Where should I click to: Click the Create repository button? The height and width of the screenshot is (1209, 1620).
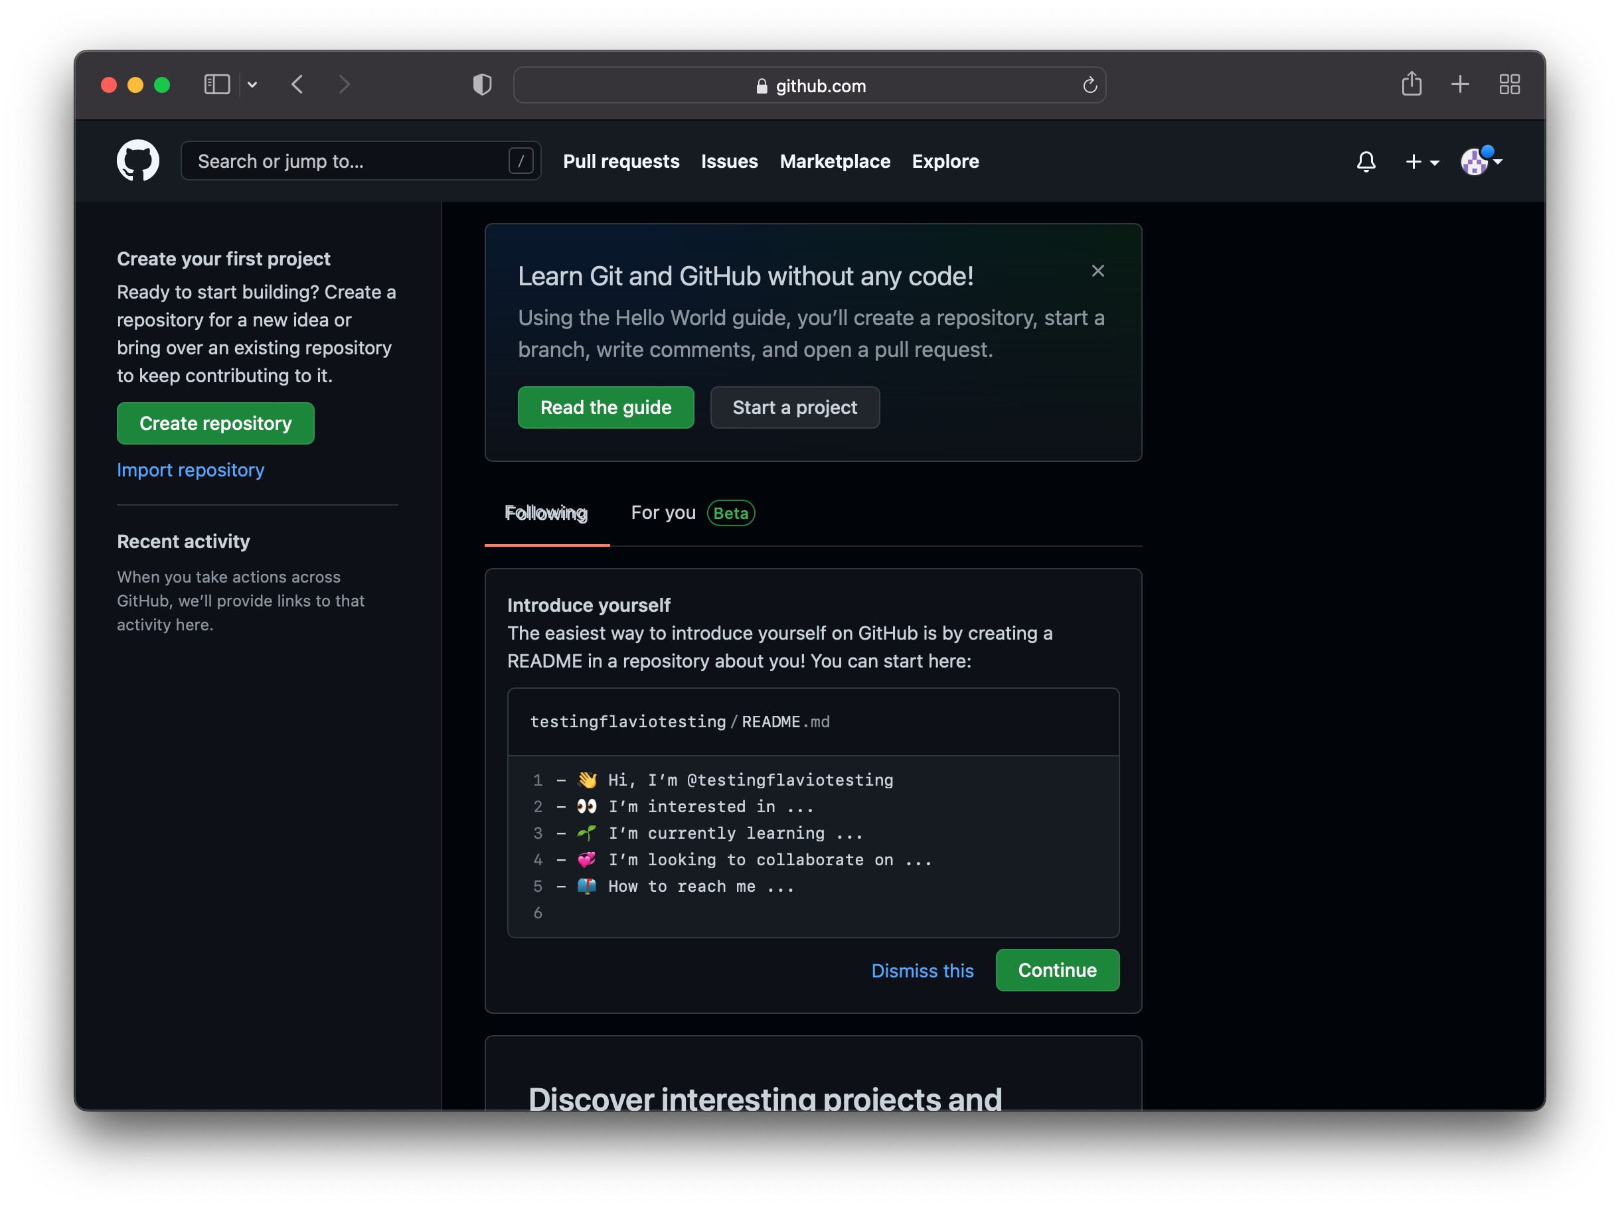215,423
